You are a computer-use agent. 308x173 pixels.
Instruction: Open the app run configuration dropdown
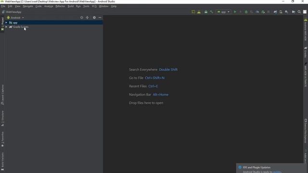(223, 12)
